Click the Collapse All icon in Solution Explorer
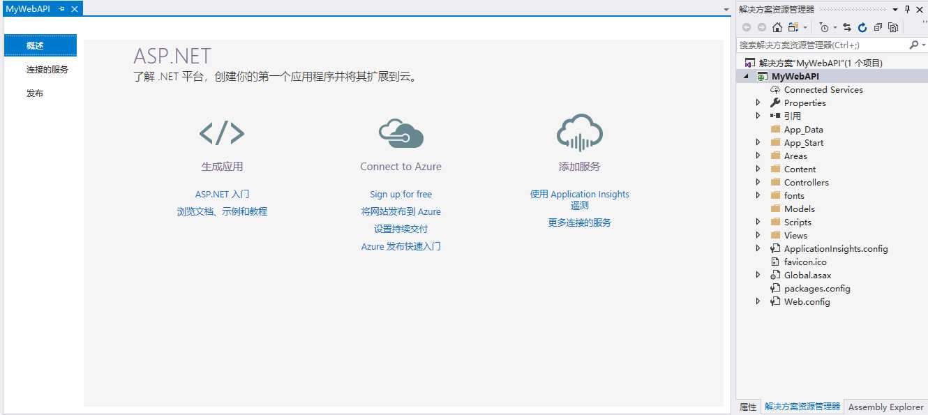This screenshot has width=928, height=415. (x=878, y=27)
